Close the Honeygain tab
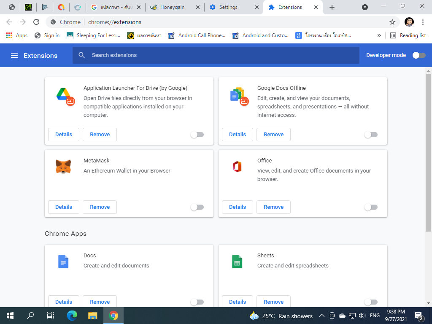 coord(198,7)
